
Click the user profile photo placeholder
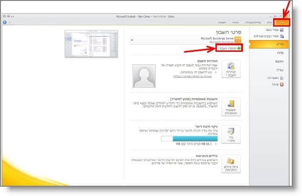click(x=144, y=76)
